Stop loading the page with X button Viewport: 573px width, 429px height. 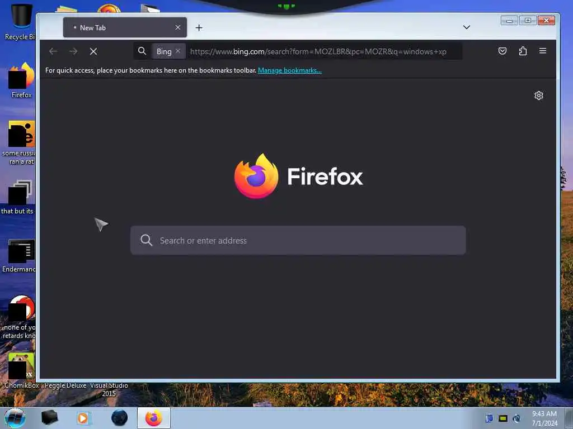pos(93,51)
